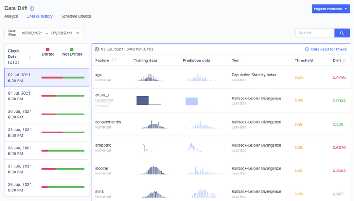
Task: Click the Feature column sort icon
Action: [x=115, y=60]
